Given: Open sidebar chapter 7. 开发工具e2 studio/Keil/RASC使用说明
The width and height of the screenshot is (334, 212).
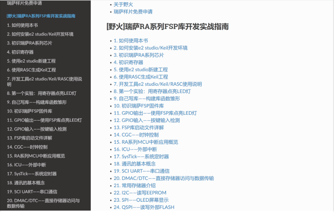Looking at the screenshot, I should click(44, 82).
